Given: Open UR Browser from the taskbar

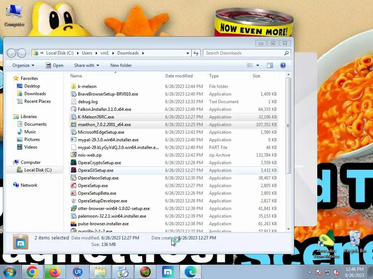Looking at the screenshot, I should [78, 272].
